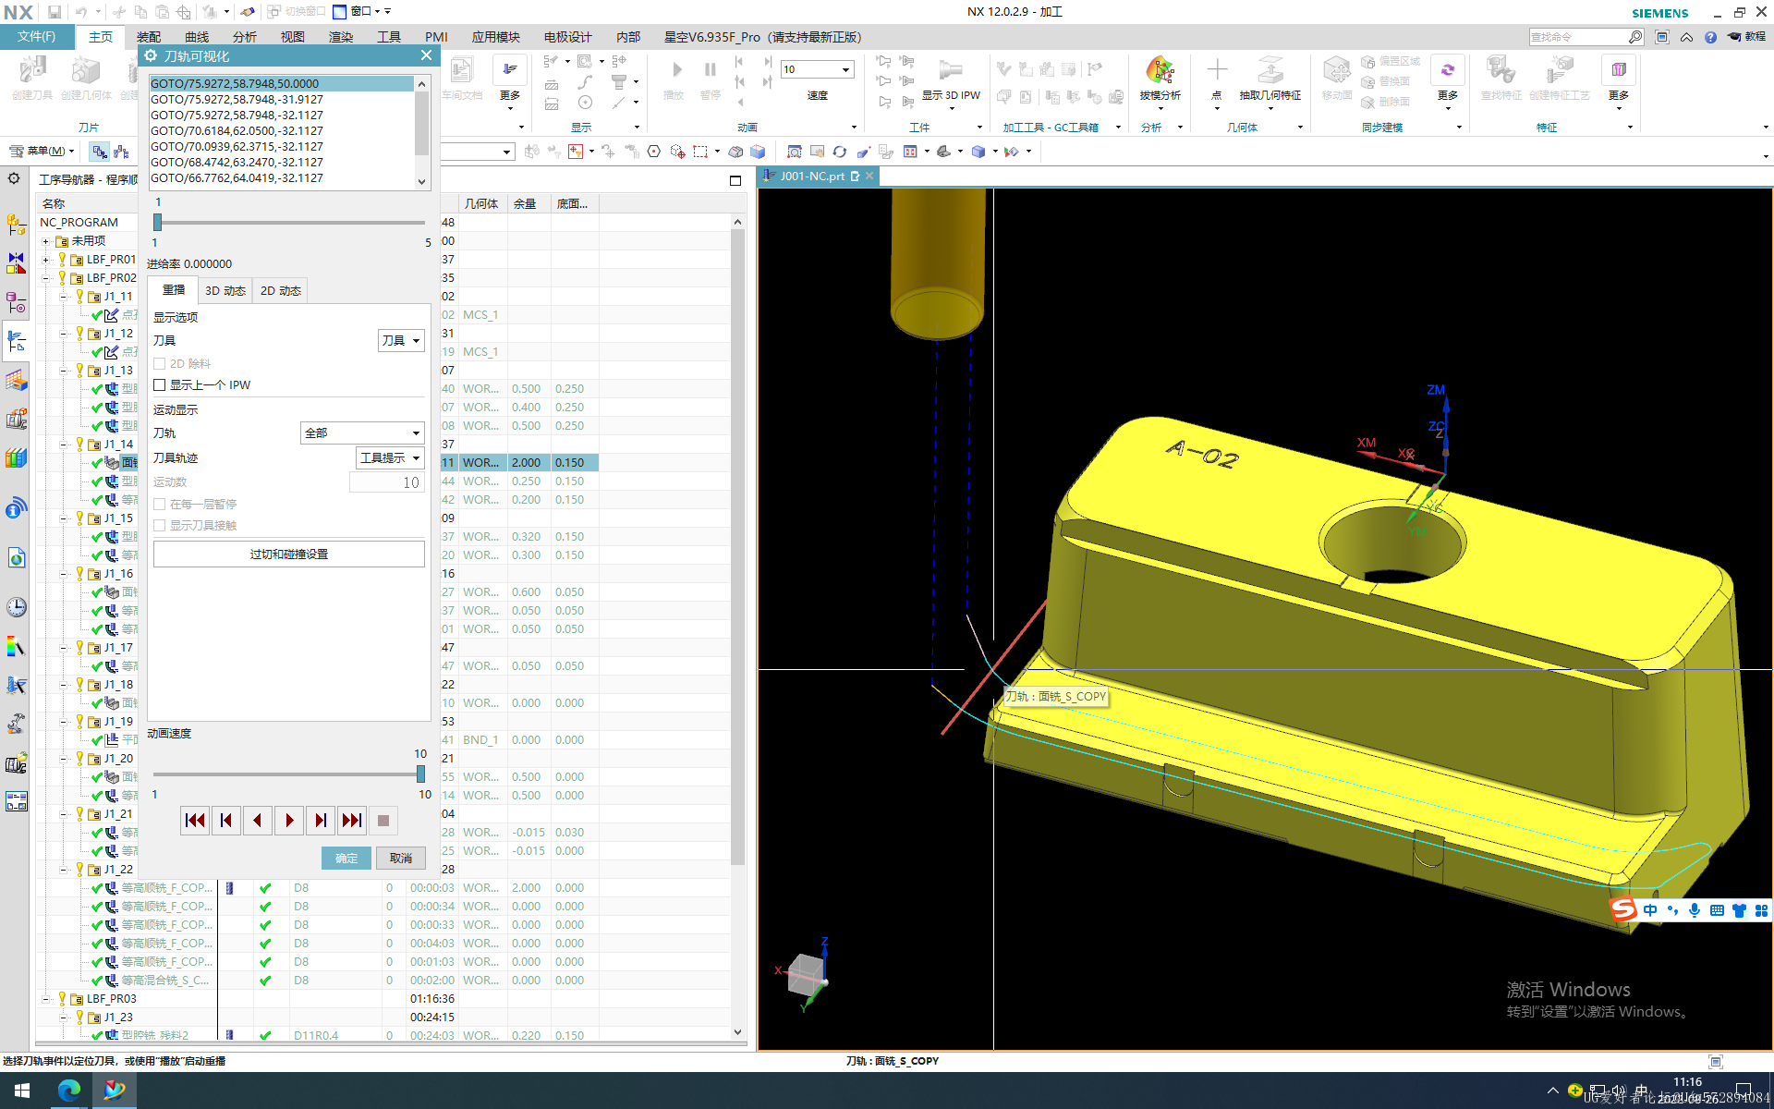Screen dimensions: 1774x1109
Task: Click Sogou input method S icon
Action: coord(1623,909)
